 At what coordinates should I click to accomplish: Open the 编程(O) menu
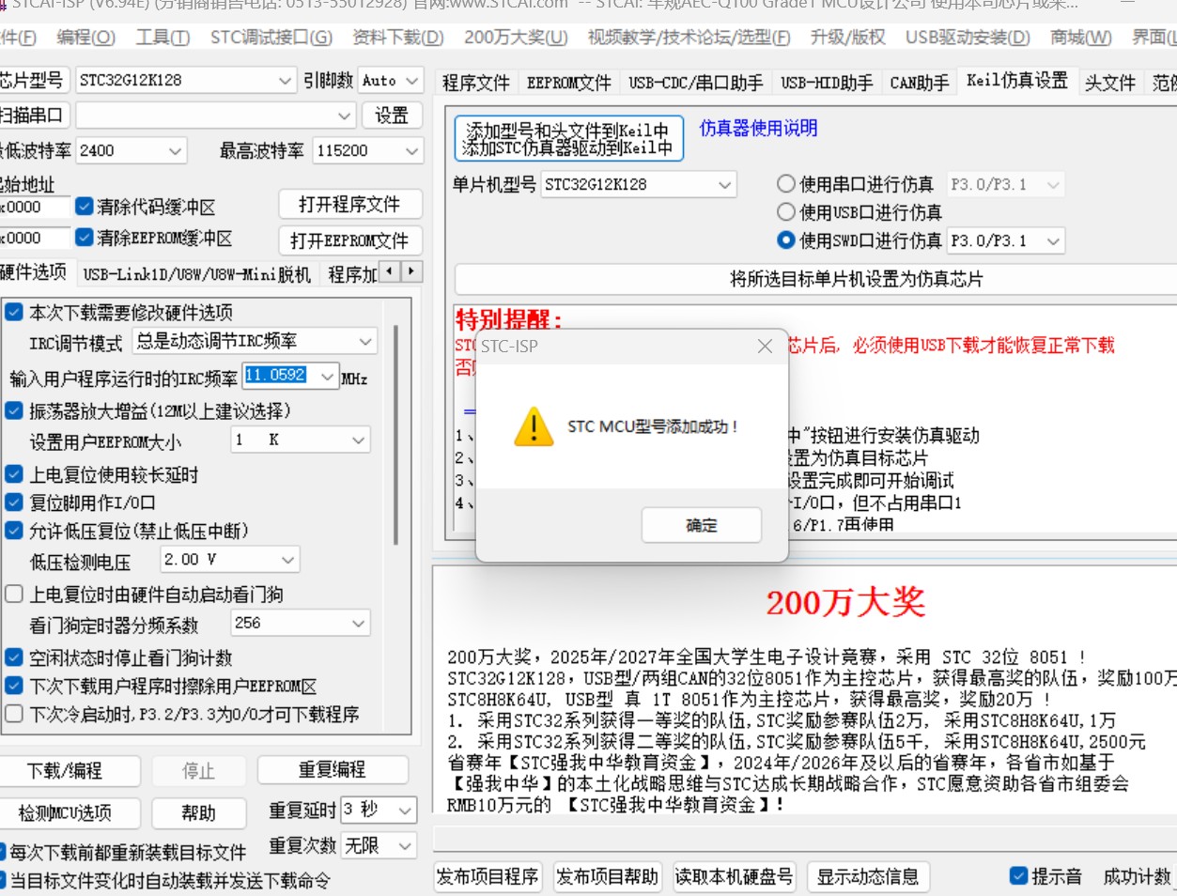85,38
